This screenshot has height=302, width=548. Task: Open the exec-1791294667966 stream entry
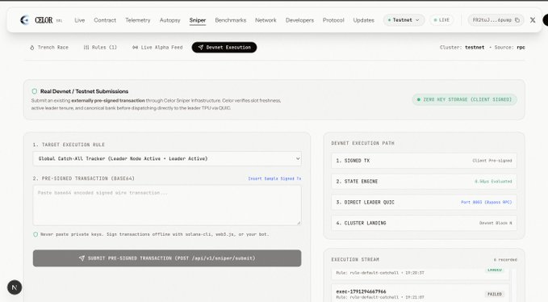(x=420, y=294)
